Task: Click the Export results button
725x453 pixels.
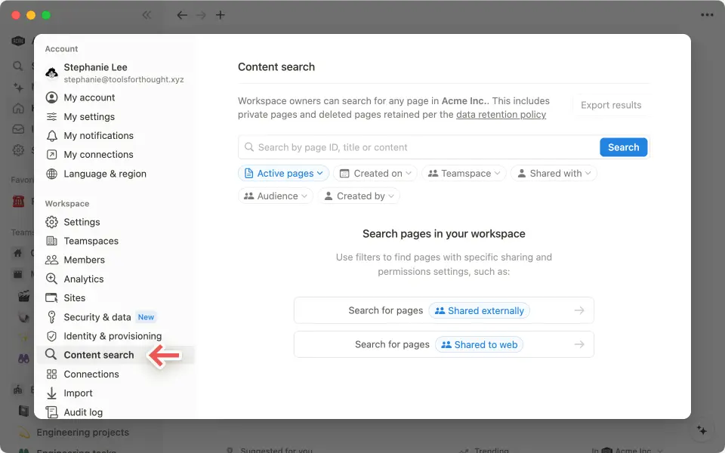Action: pos(612,105)
